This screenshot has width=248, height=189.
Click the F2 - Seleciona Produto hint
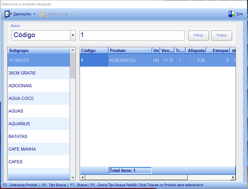pos(20,185)
